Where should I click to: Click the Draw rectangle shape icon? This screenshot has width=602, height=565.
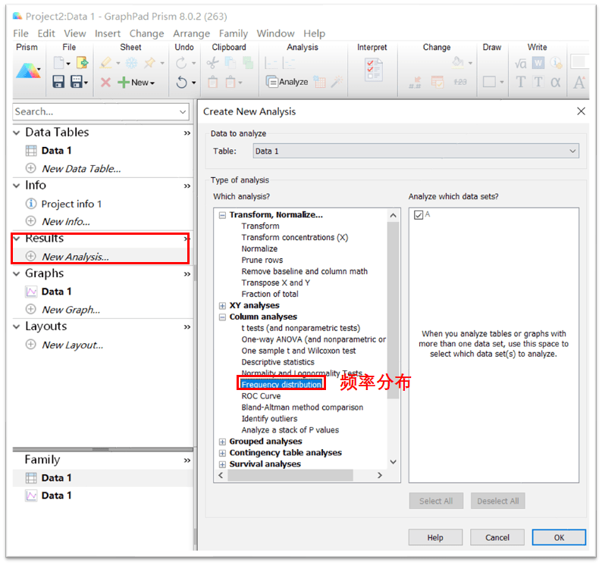[490, 82]
